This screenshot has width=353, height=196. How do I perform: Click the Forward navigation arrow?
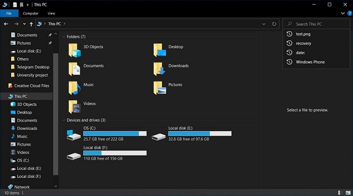pyautogui.click(x=16, y=24)
